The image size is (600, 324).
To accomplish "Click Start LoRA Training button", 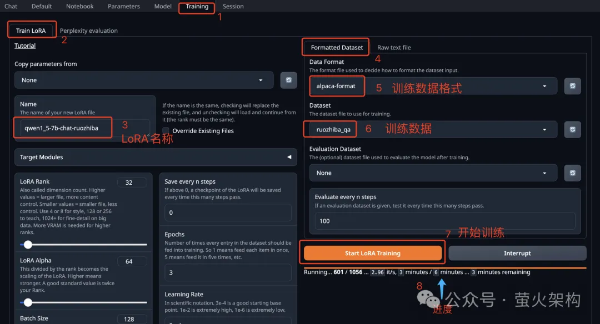I will (372, 254).
